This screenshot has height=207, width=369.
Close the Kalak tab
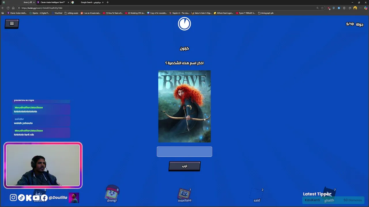tap(34, 2)
